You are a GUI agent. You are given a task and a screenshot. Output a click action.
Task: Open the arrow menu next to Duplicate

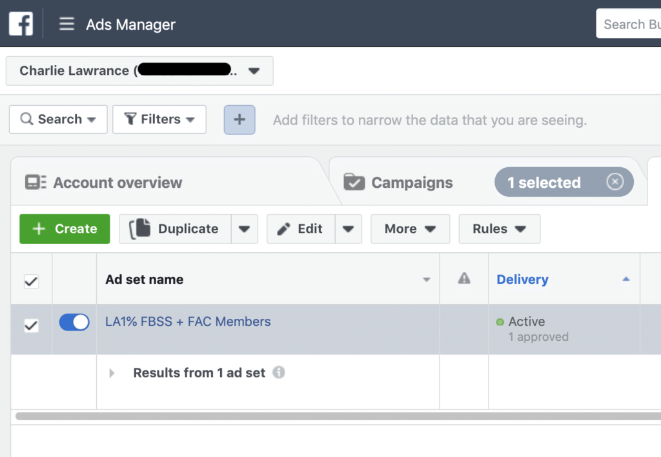point(245,229)
